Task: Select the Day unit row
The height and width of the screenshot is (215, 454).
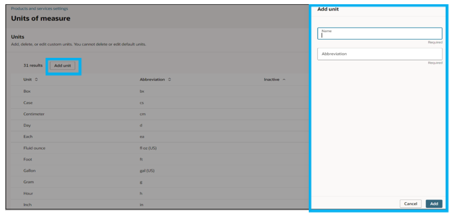Action: 160,125
